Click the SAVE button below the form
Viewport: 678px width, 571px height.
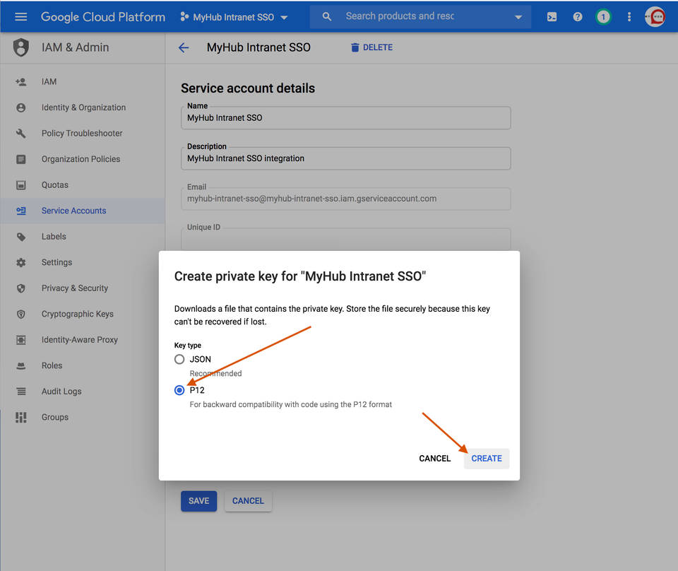pos(198,500)
